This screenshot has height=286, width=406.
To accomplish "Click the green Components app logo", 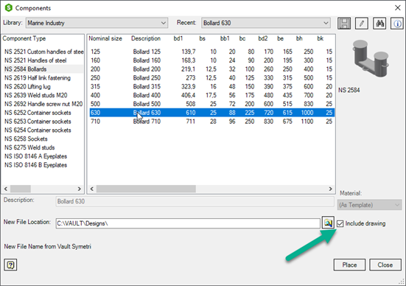I will pyautogui.click(x=9, y=8).
